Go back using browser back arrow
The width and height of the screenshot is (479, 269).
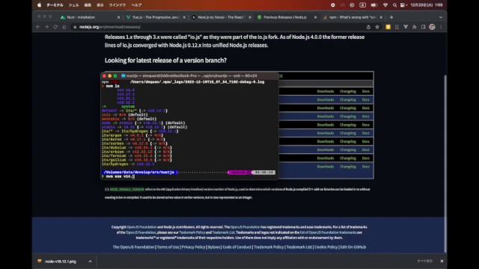coord(38,27)
